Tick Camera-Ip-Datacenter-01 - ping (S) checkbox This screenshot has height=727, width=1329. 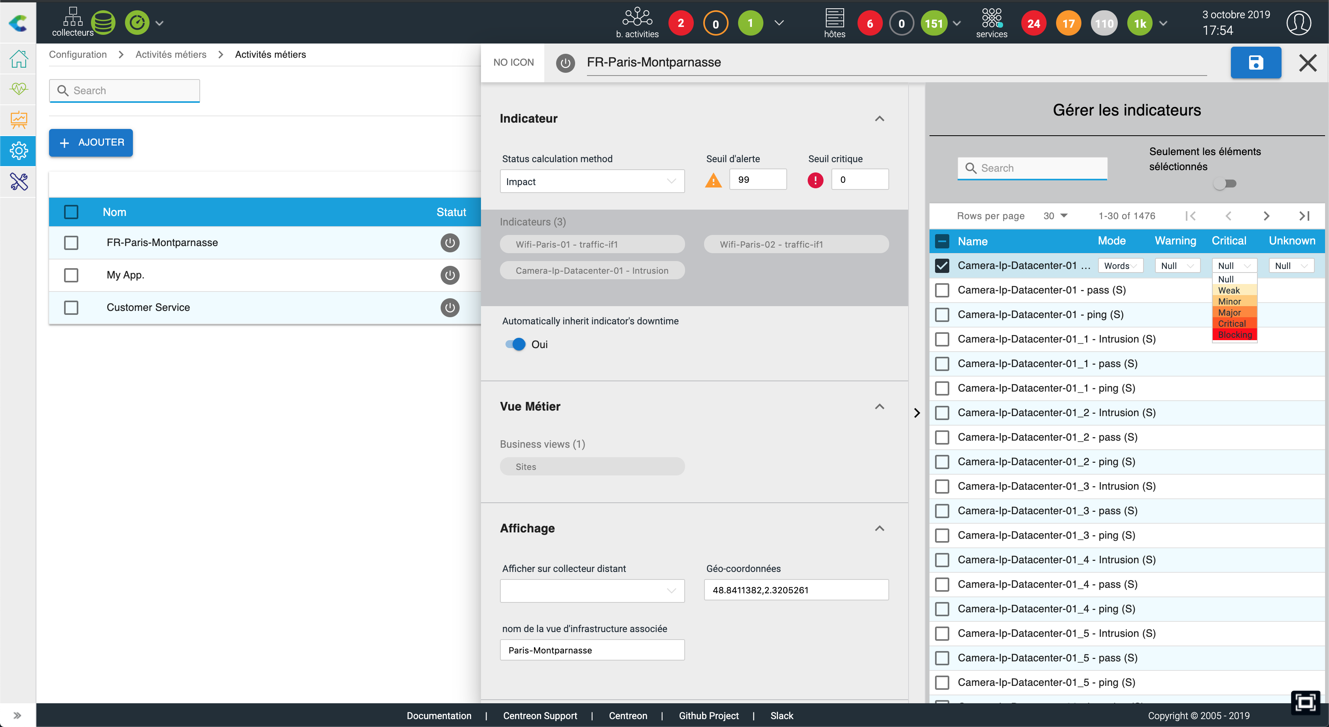[941, 315]
